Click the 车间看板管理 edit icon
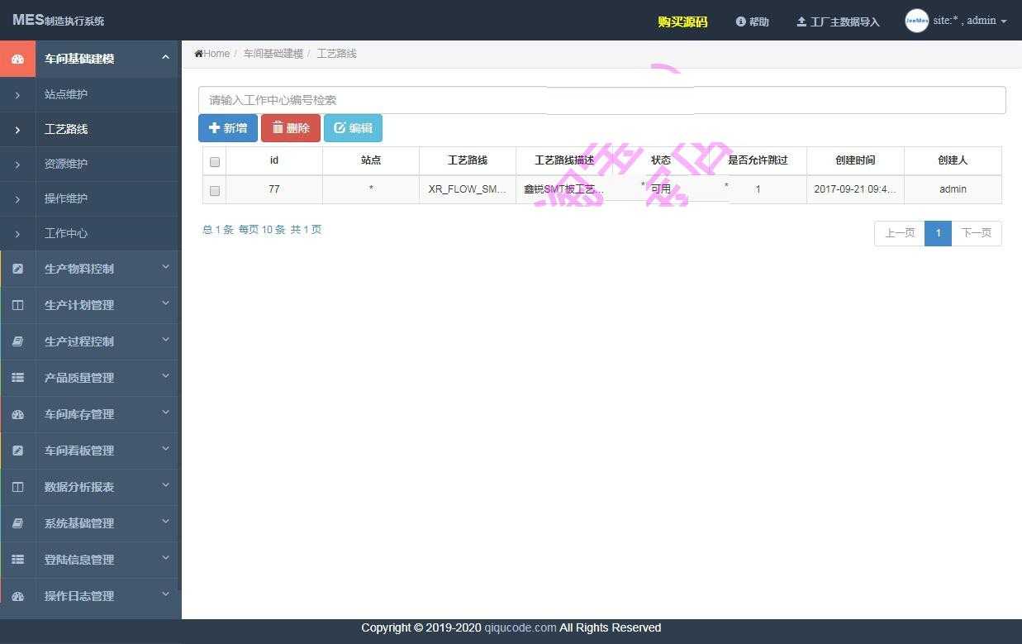 point(17,451)
